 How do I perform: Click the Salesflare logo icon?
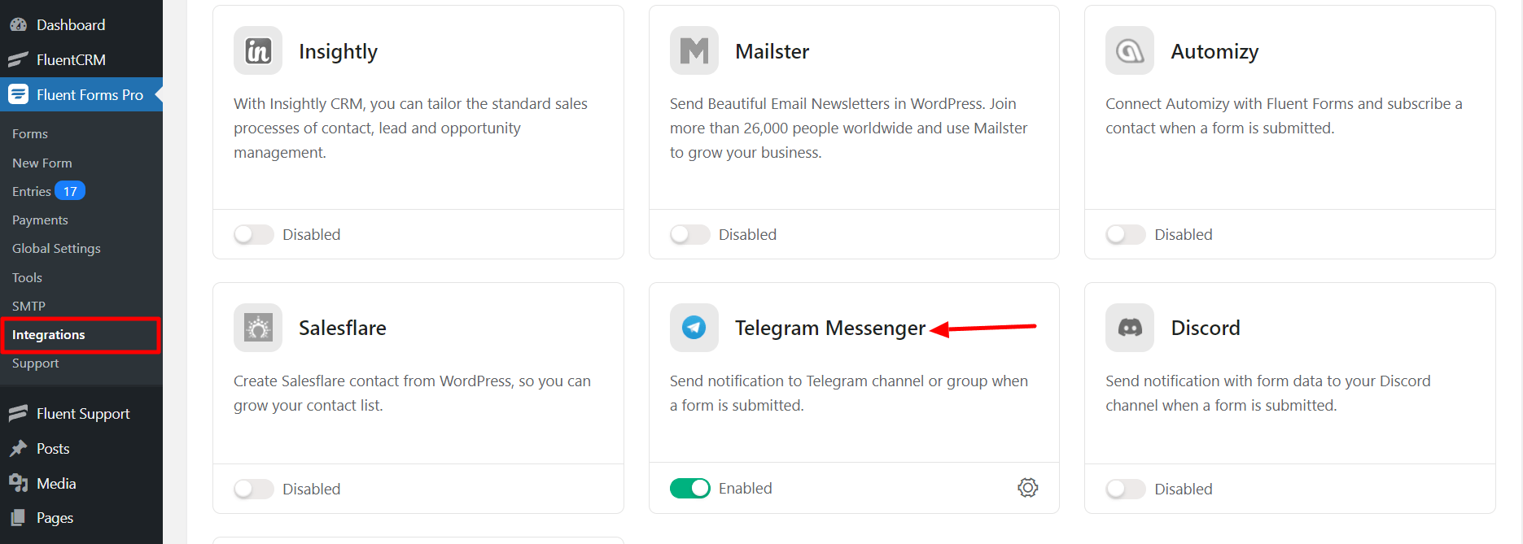(x=258, y=328)
